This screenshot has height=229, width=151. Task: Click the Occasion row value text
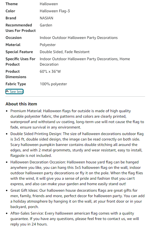coord(79,38)
